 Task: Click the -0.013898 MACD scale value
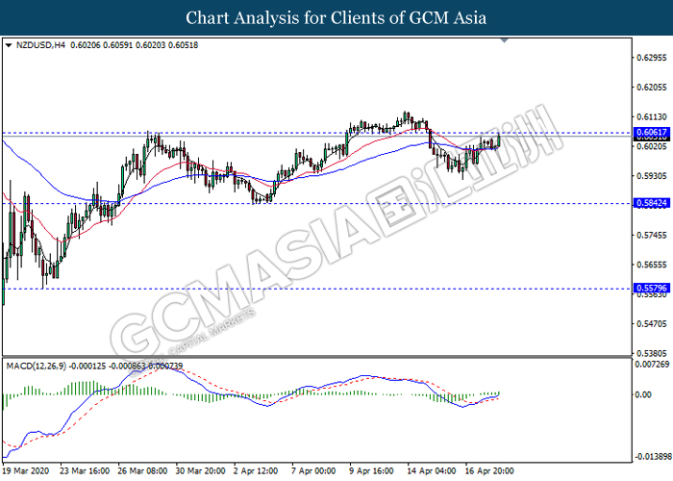(x=651, y=456)
